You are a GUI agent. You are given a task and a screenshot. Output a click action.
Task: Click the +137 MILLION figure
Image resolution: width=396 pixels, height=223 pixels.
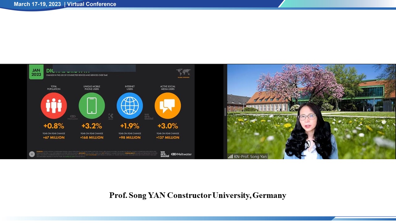click(x=168, y=138)
